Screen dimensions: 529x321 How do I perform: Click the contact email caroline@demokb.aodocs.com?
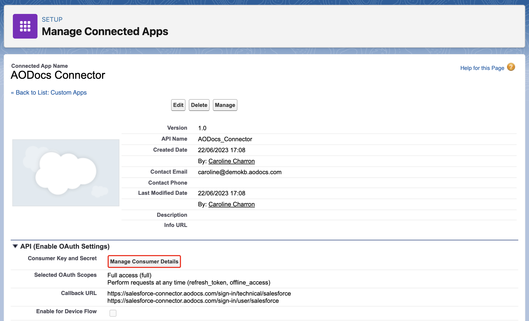tap(240, 172)
